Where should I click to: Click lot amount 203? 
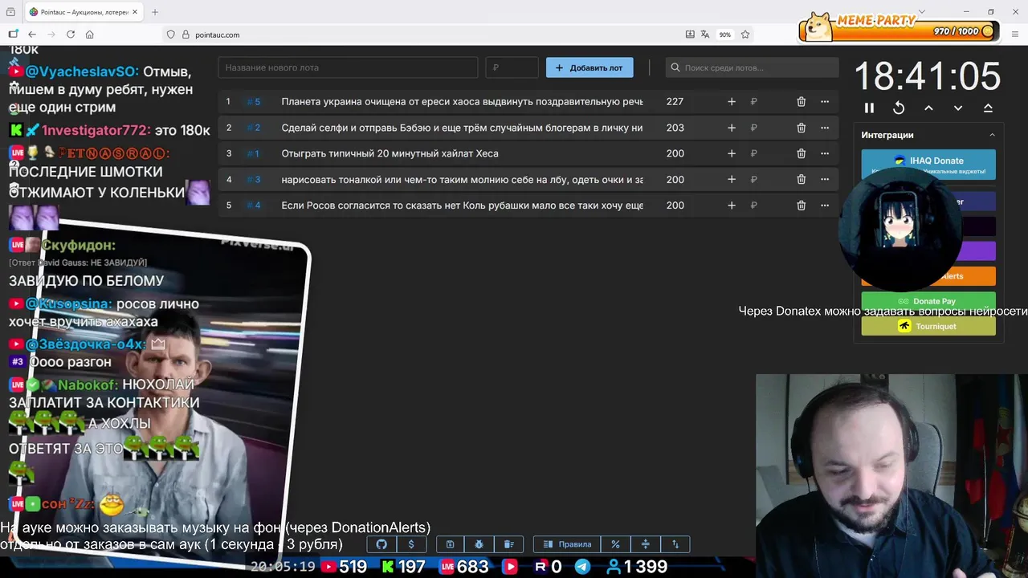tap(675, 128)
